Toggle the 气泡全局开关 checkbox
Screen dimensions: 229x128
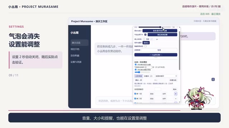[145, 34]
